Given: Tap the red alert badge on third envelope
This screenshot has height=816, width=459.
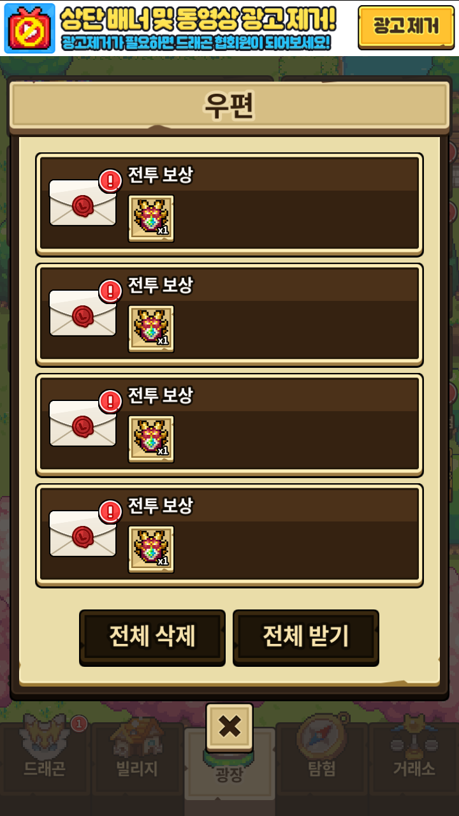Looking at the screenshot, I should click(x=111, y=401).
